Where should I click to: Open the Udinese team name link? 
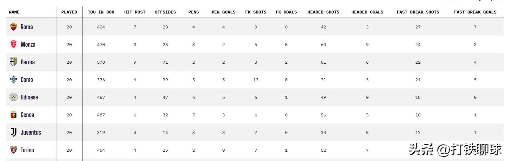pos(29,97)
